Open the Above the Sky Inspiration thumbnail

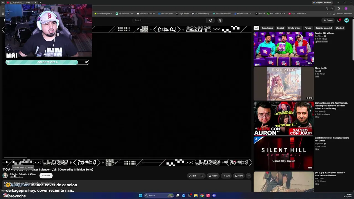[x=284, y=83]
